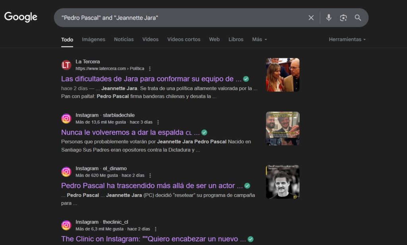
Task: Switch to the Videos tab
Action: point(150,39)
